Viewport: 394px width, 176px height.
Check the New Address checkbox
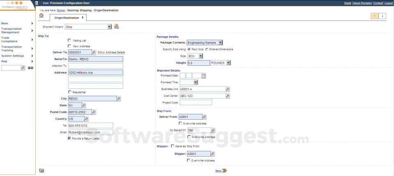point(69,46)
